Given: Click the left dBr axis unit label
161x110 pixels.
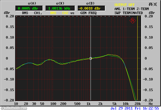Looking at the screenshot, I should [7, 13].
